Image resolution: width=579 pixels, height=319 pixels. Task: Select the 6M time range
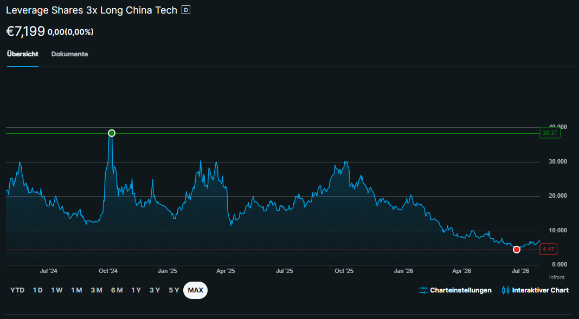click(x=117, y=290)
